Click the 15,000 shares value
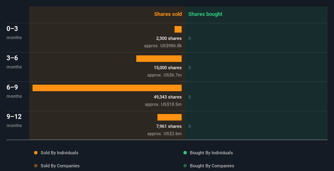 [168, 68]
